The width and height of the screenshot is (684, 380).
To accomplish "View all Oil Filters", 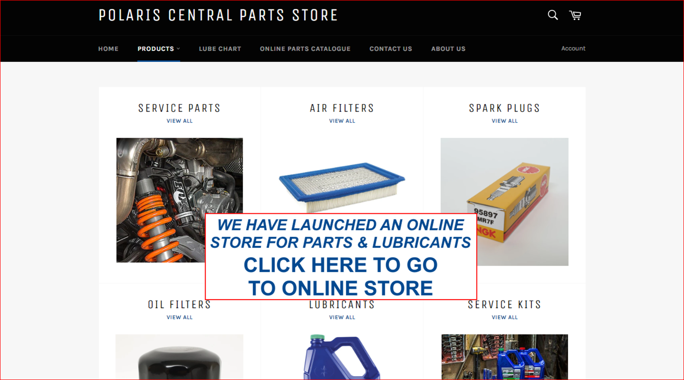I will pos(180,317).
